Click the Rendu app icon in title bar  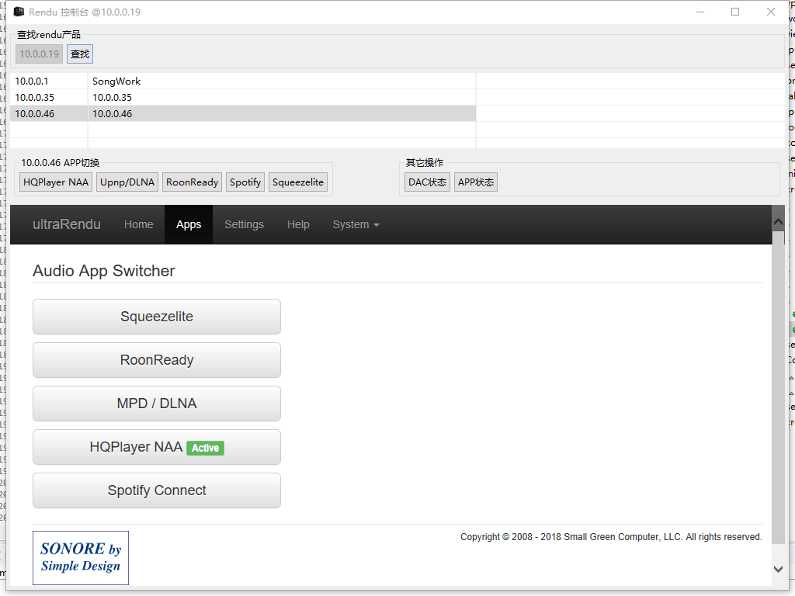click(x=19, y=12)
